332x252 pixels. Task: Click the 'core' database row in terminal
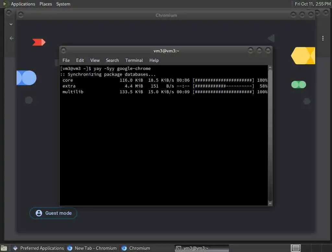[x=164, y=80]
